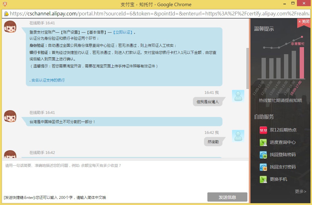Click the browser address bar URL

(160, 14)
